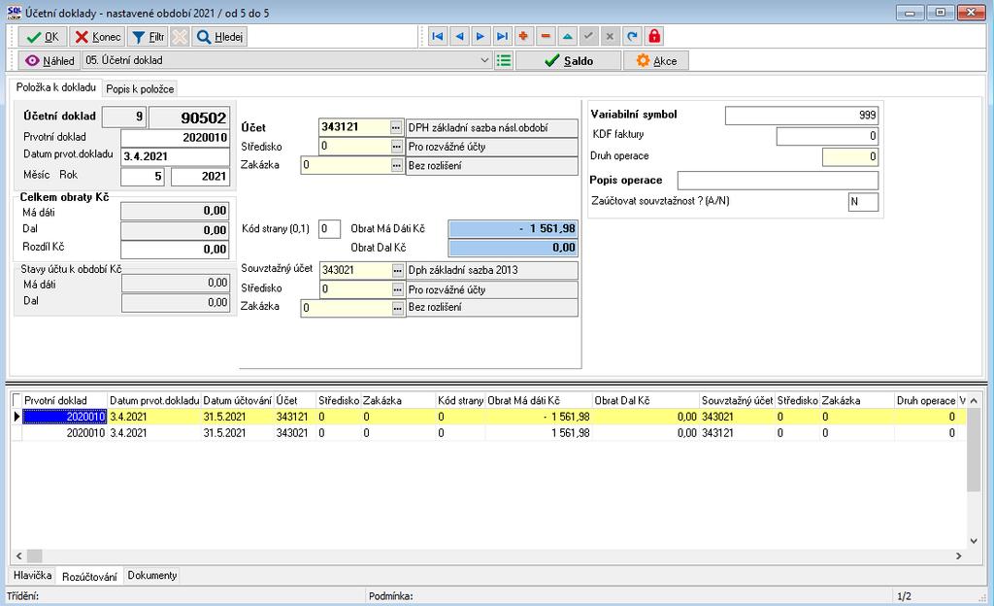The image size is (994, 606).
Task: Click the grid cell with - 1 561,98
Action: click(538, 417)
